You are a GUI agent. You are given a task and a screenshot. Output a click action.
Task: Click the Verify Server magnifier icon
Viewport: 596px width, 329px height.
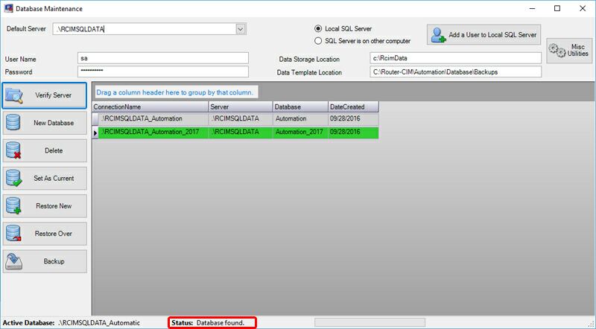[15, 95]
